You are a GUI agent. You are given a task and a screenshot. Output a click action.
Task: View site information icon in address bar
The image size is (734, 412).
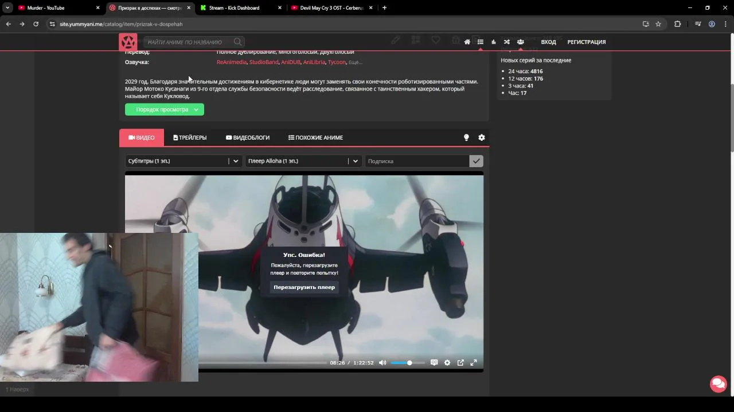pos(52,24)
